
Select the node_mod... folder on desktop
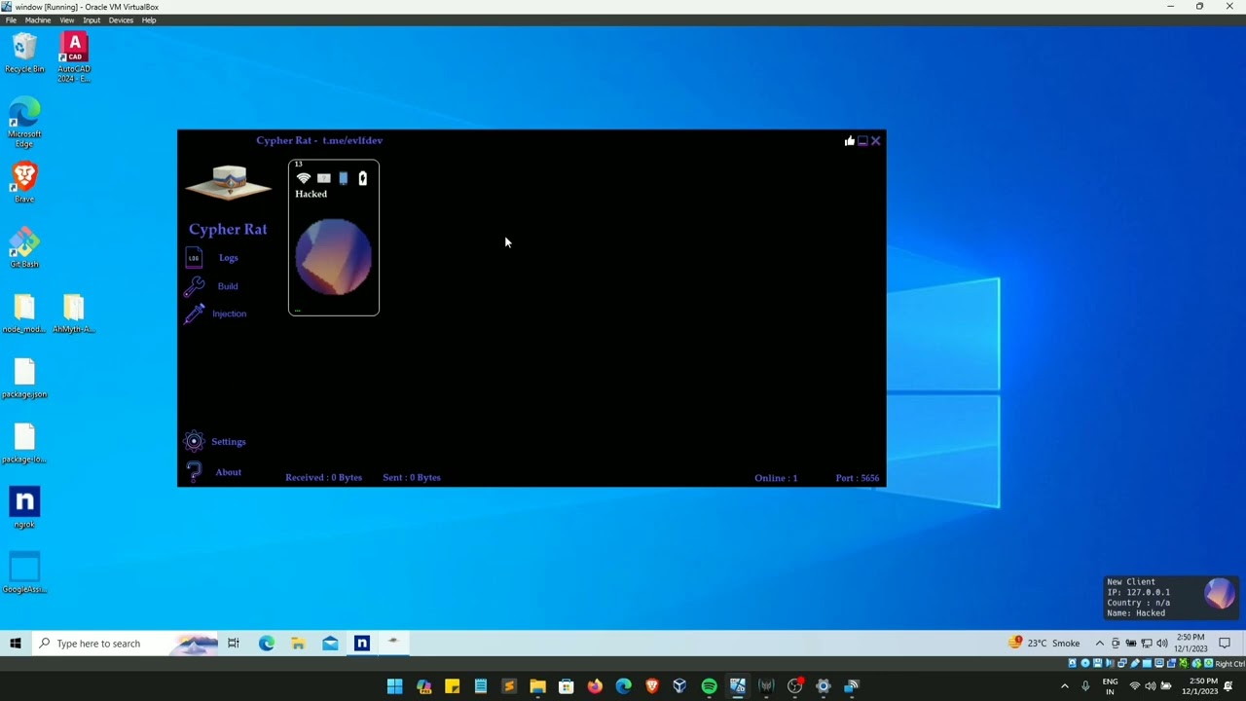tap(24, 314)
